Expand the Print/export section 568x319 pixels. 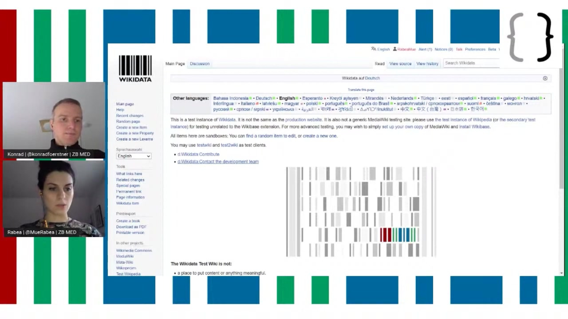(126, 214)
